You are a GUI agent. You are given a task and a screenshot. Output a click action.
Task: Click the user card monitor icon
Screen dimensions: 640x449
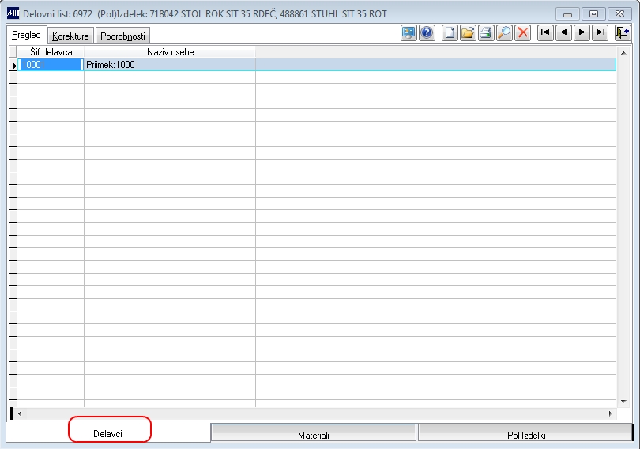(x=408, y=33)
